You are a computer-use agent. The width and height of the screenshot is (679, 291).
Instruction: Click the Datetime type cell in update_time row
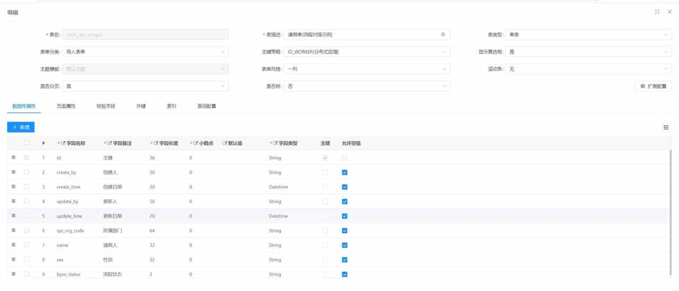(278, 216)
